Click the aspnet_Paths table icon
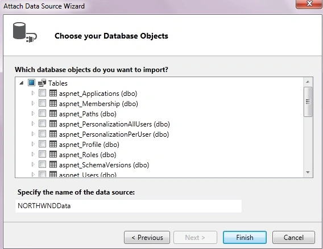The height and width of the screenshot is (249, 323). [53, 113]
